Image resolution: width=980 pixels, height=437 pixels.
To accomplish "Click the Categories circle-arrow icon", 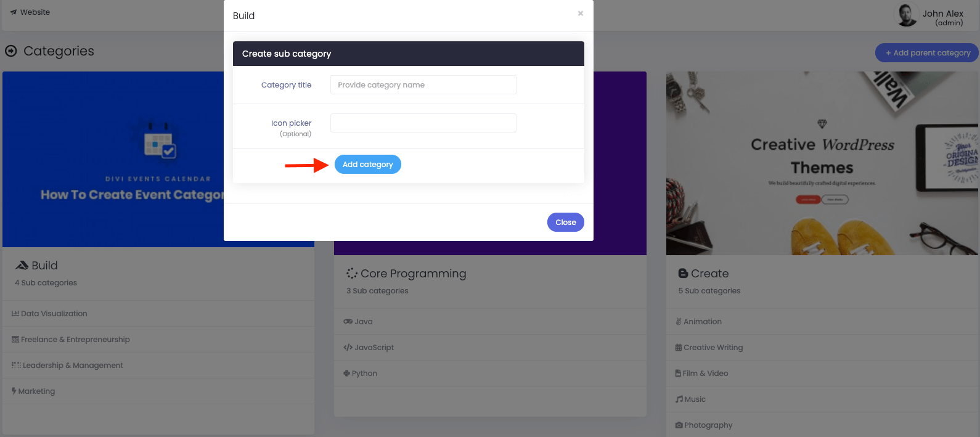I will coord(11,51).
